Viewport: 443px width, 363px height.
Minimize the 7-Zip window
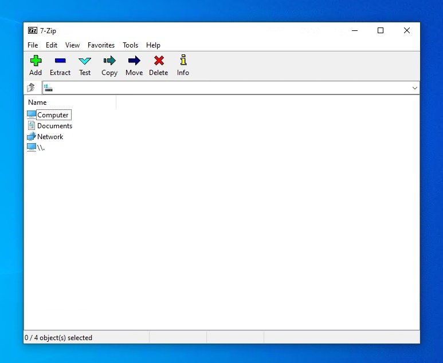click(355, 30)
